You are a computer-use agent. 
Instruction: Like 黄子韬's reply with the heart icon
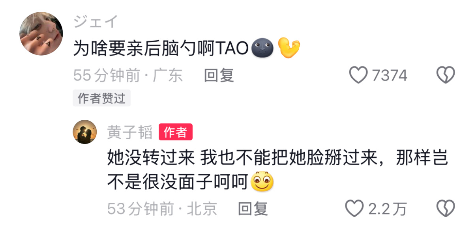tap(354, 208)
